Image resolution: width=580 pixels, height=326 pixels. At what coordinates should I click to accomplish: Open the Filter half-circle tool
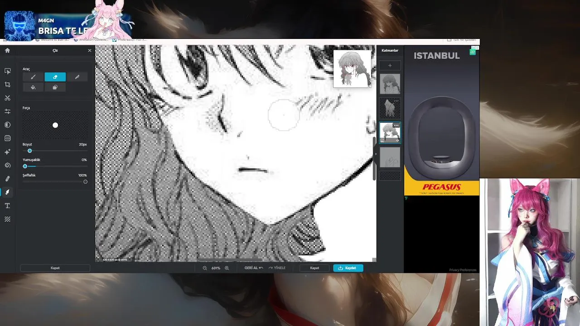point(7,125)
